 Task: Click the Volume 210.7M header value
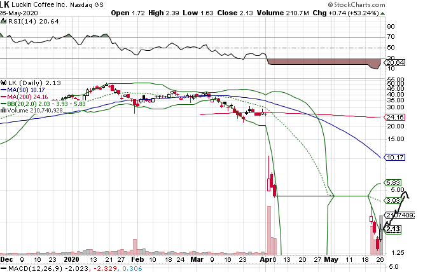[282, 13]
